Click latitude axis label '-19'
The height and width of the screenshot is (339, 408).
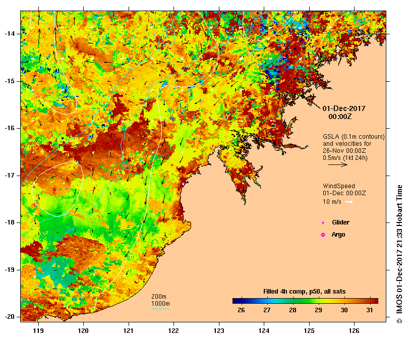click(x=10, y=270)
